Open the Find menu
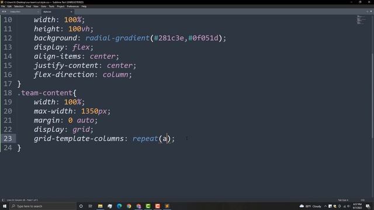Image resolution: width=374 pixels, height=210 pixels. tap(29, 6)
